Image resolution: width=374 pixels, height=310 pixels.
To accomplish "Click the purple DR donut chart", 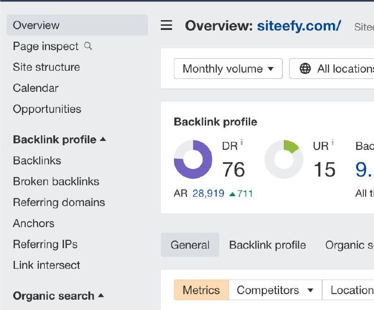I will (x=193, y=159).
